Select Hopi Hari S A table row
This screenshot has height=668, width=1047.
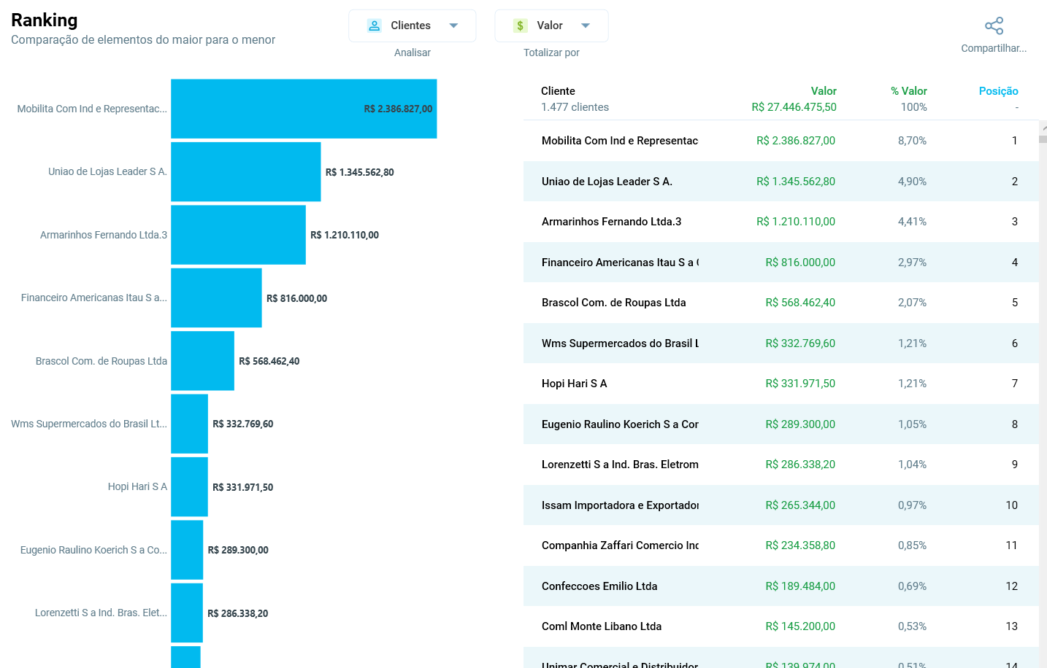point(781,384)
